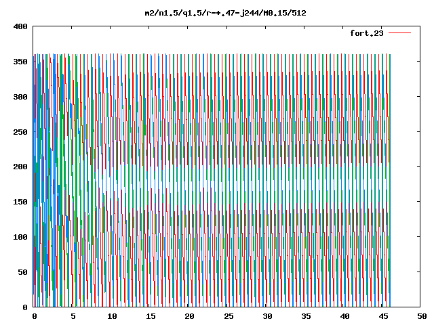
Task: Click the fort.23 legend label
Action: [366, 33]
